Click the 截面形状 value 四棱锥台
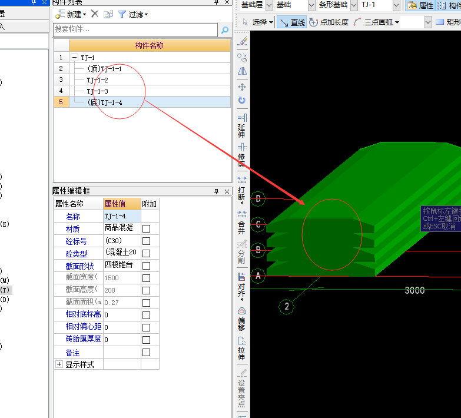Image resolution: width=461 pixels, height=418 pixels. [x=122, y=265]
